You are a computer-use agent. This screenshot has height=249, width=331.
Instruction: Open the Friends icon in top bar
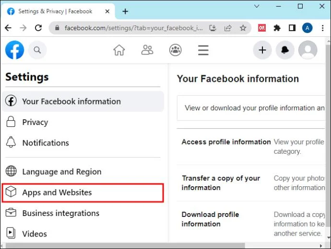147,50
